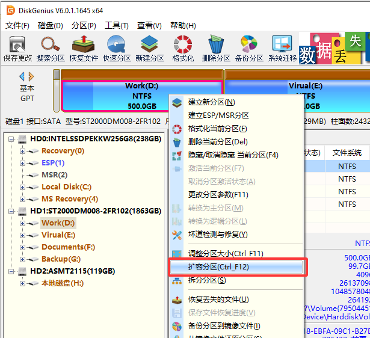Choose Extend Partition (扩容分区) from context menu

218,266
